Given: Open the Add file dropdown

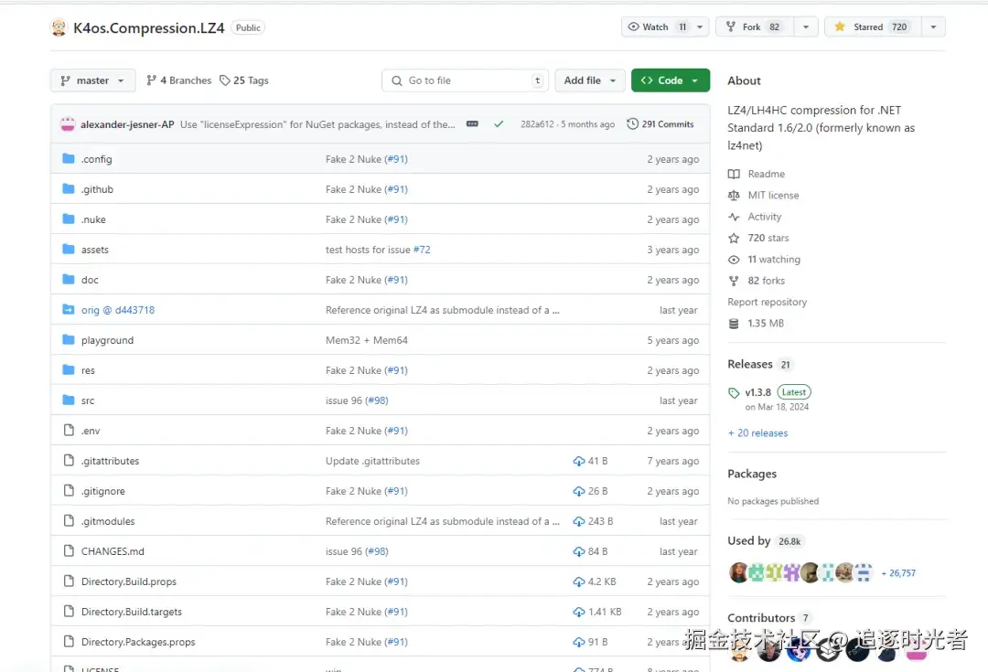Looking at the screenshot, I should [x=590, y=80].
